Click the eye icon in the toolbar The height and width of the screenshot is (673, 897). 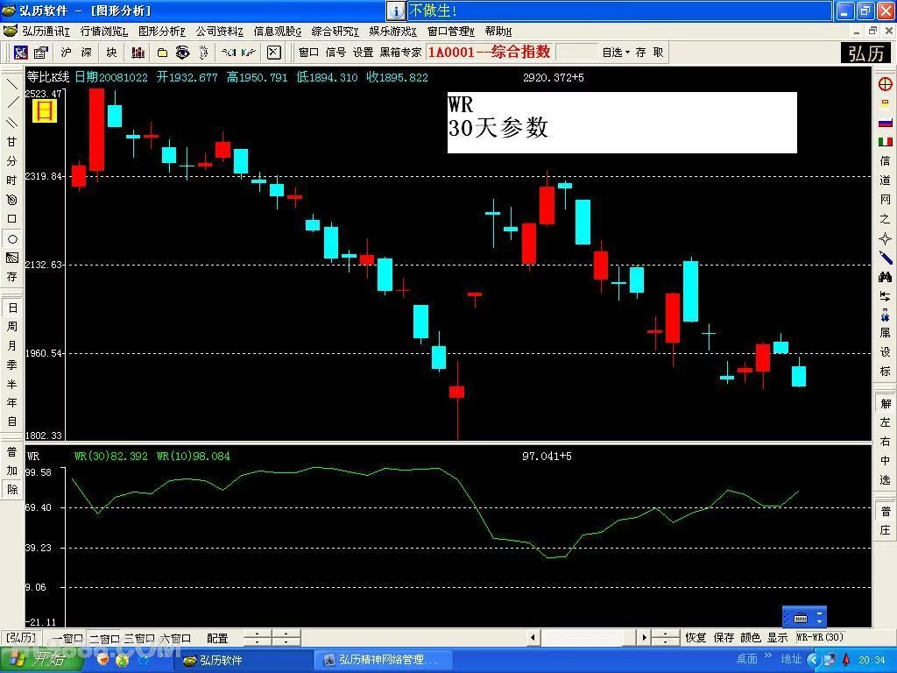point(182,53)
